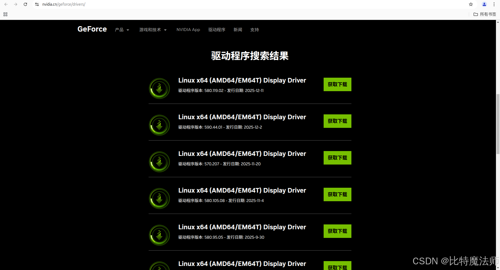The width and height of the screenshot is (500, 270).
Task: Go forward using the browser forward arrow
Action: click(x=16, y=4)
